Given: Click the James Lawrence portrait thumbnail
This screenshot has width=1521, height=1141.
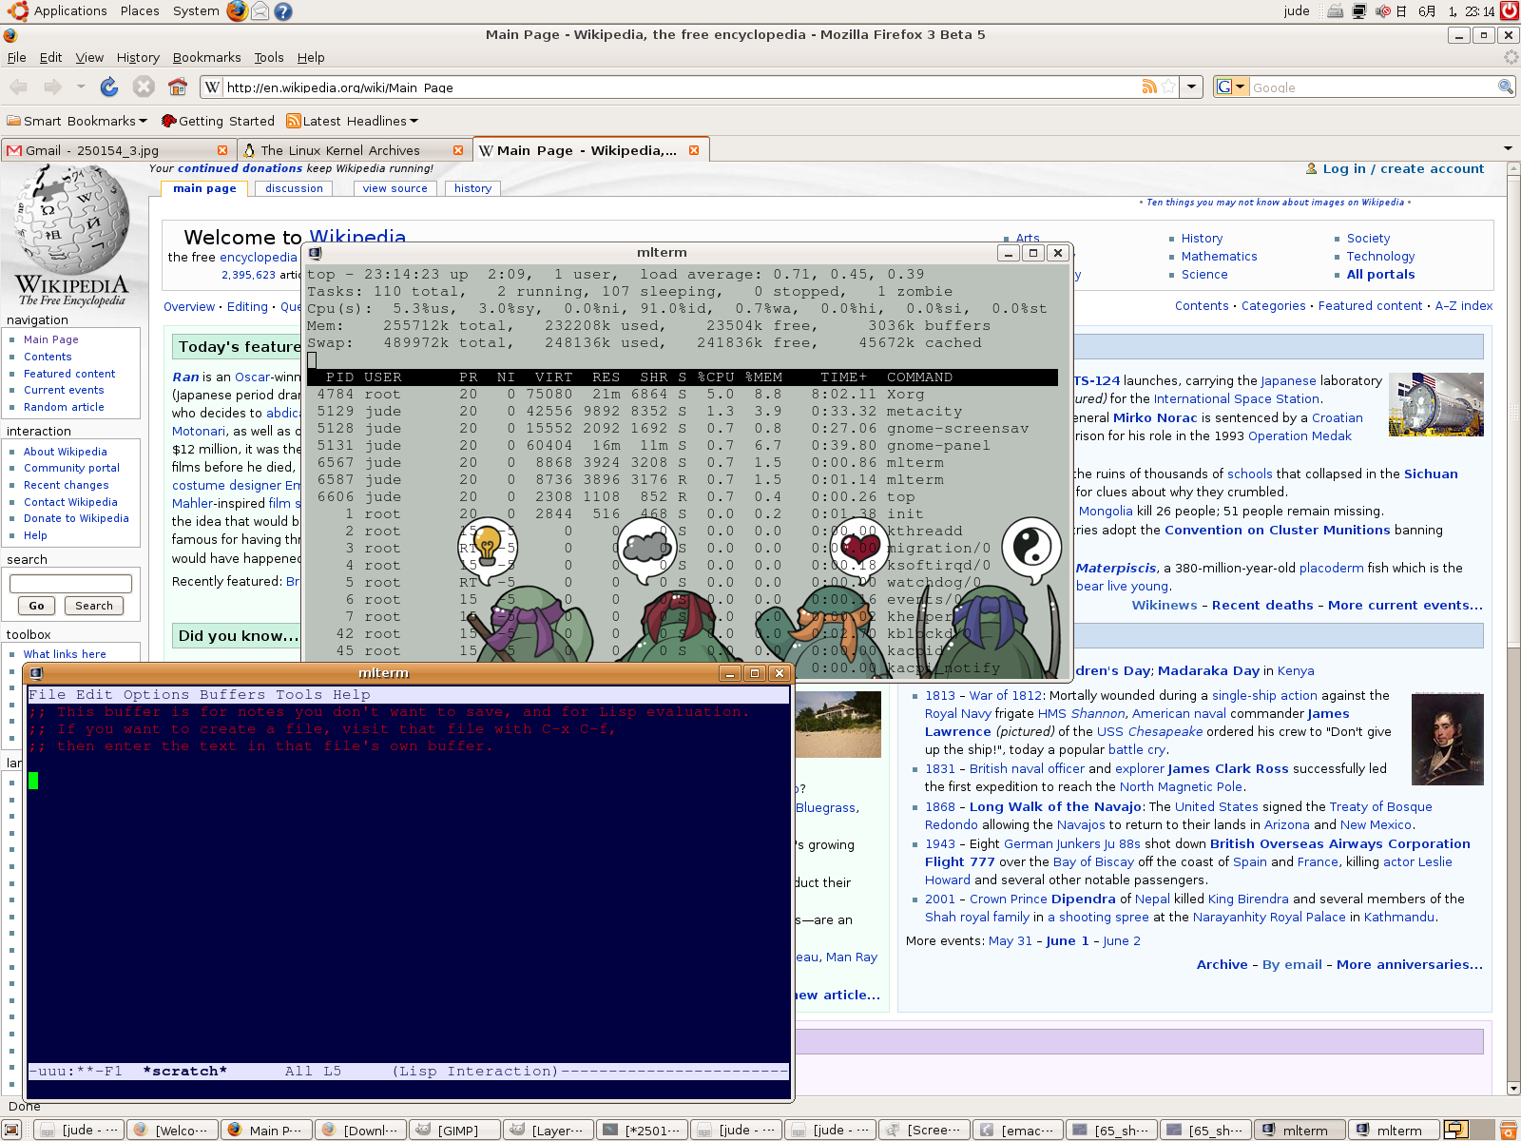Looking at the screenshot, I should click(x=1448, y=739).
